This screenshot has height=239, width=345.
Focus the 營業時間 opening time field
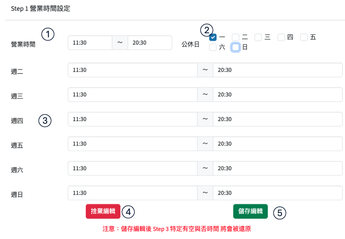(90, 43)
